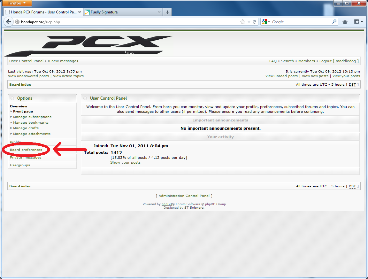Click the Administration Control Panel link

(184, 196)
